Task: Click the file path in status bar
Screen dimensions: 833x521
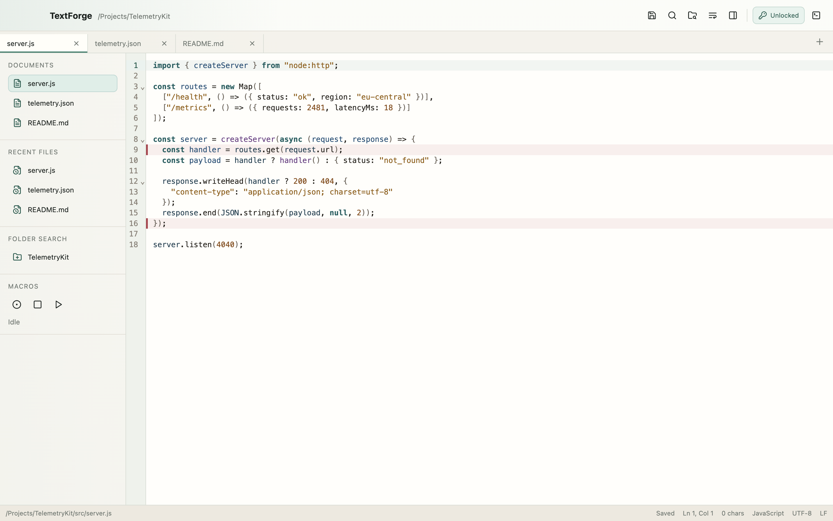Action: pos(58,513)
